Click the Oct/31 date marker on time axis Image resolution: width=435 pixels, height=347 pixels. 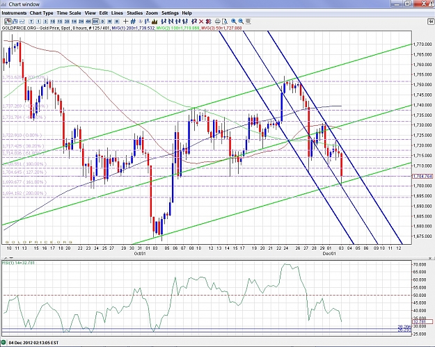click(x=140, y=253)
